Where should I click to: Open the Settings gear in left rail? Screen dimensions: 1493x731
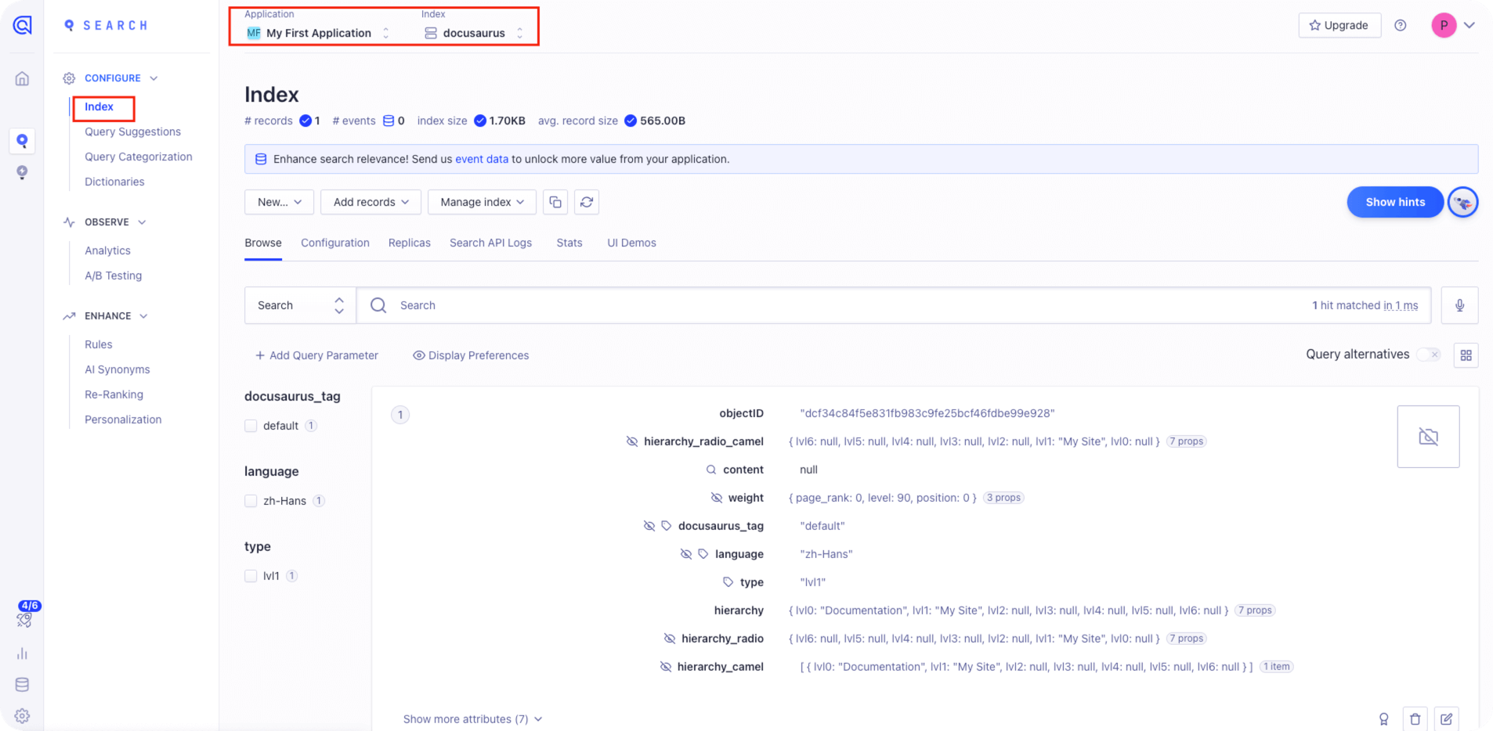tap(23, 715)
